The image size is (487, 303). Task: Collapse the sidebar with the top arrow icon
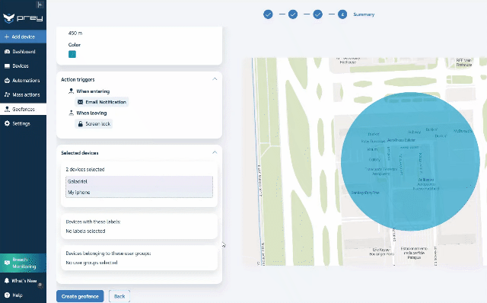click(40, 5)
